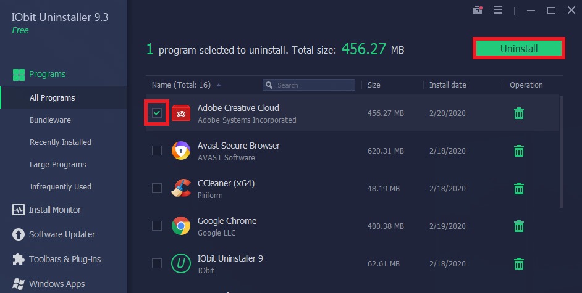This screenshot has height=293, width=582.
Task: Click the Avast Secure Browser app icon
Action: 181,151
